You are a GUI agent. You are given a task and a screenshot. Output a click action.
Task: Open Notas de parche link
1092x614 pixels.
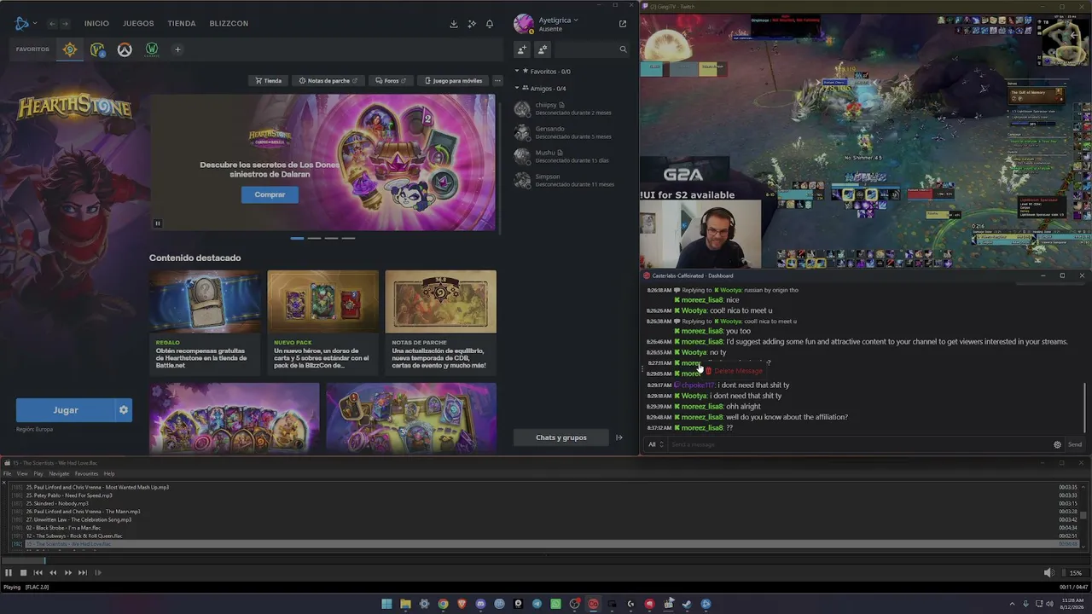tap(328, 81)
